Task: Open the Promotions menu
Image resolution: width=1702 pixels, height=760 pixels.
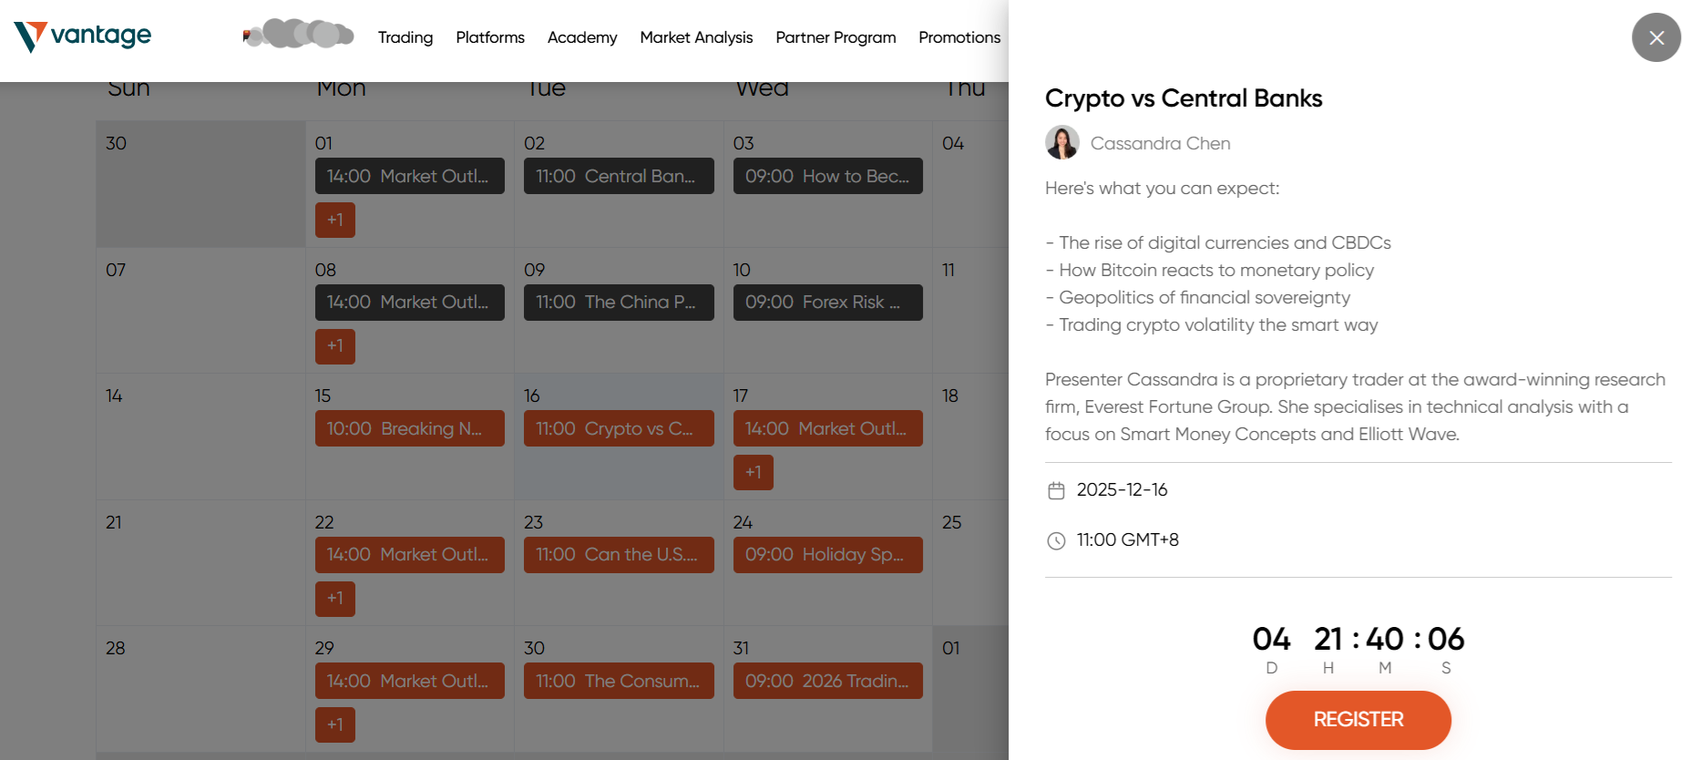Action: click(x=959, y=37)
